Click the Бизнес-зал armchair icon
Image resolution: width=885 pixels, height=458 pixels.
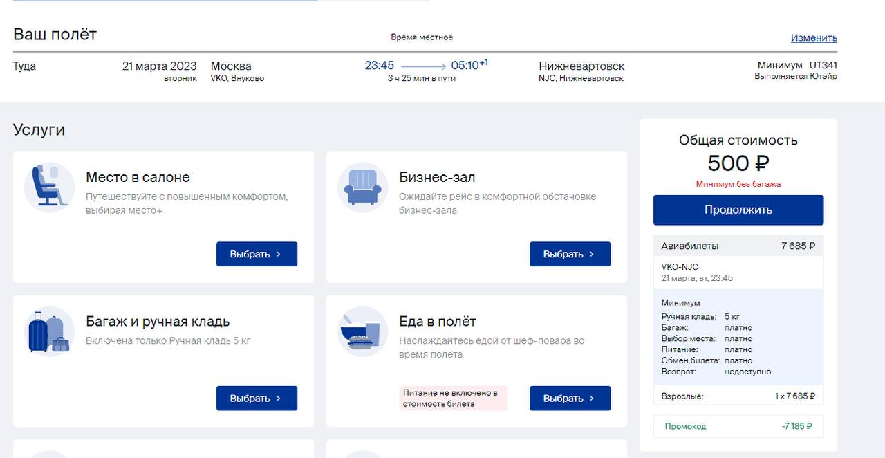click(x=362, y=187)
